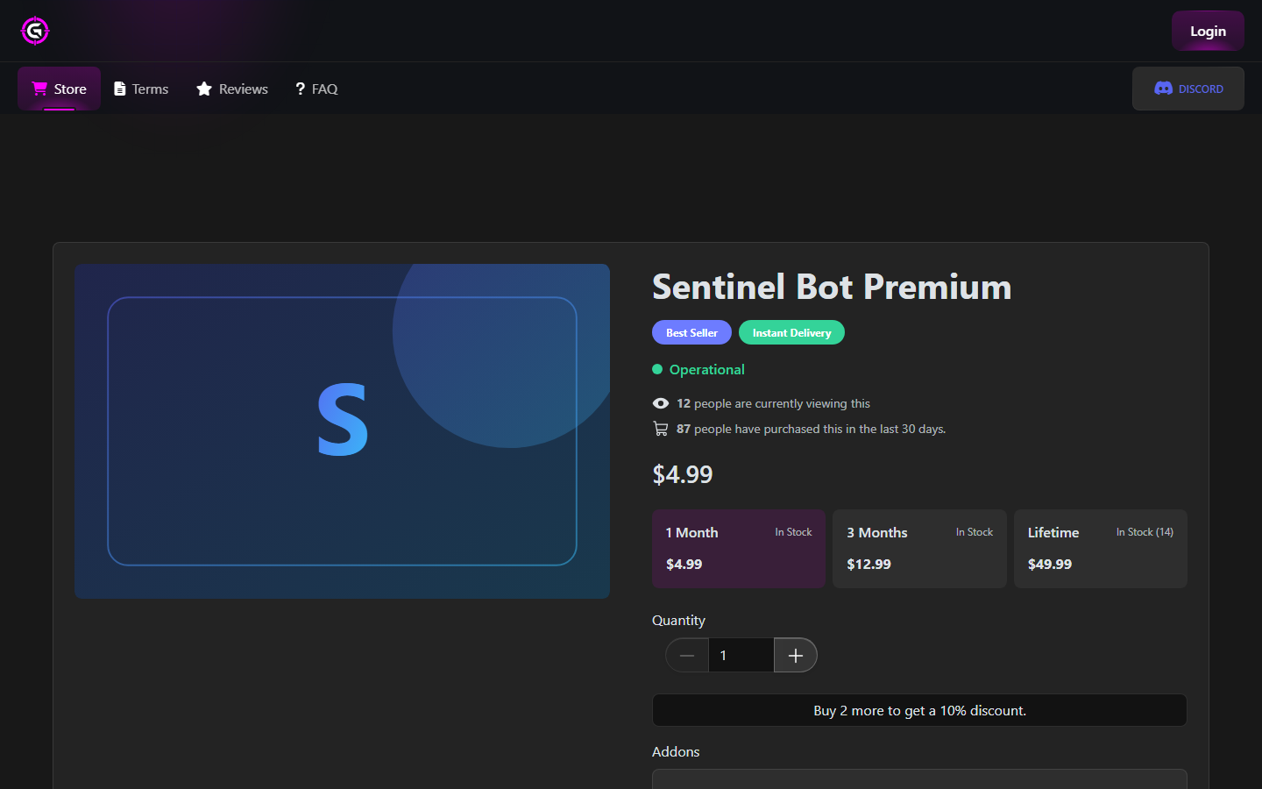
Task: Click the cart icon beside purchase count
Action: click(661, 429)
